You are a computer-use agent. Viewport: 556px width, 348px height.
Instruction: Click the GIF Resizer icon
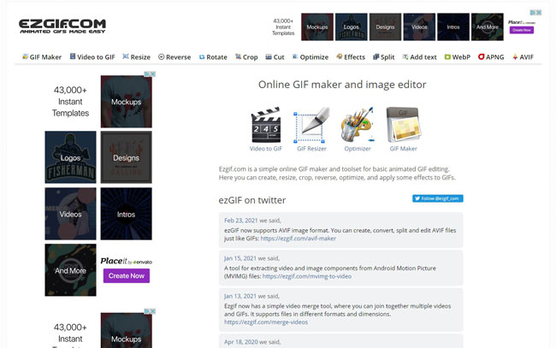click(311, 125)
